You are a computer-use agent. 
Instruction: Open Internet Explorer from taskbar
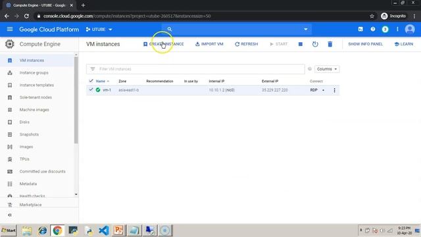(x=42, y=230)
